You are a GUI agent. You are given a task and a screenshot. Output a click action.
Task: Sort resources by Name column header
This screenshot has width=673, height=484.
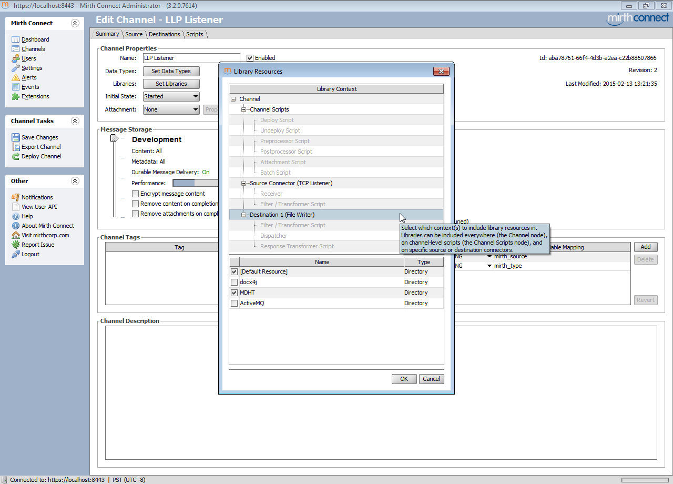point(322,262)
